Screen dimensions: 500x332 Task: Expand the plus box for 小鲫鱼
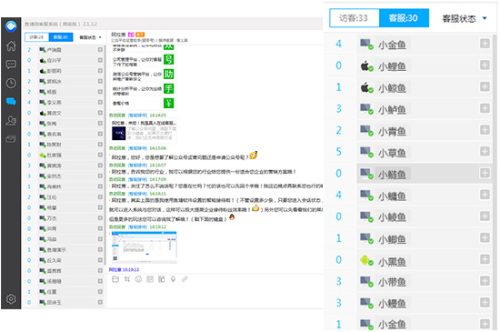(485, 238)
